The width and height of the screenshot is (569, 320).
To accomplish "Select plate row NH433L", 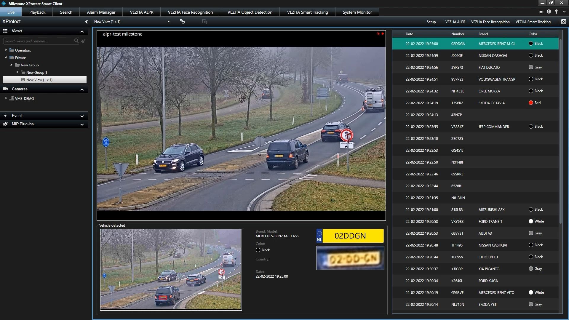I will pyautogui.click(x=475, y=91).
